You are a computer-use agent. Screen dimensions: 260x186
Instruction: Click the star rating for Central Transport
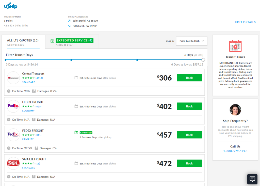point(28,78)
